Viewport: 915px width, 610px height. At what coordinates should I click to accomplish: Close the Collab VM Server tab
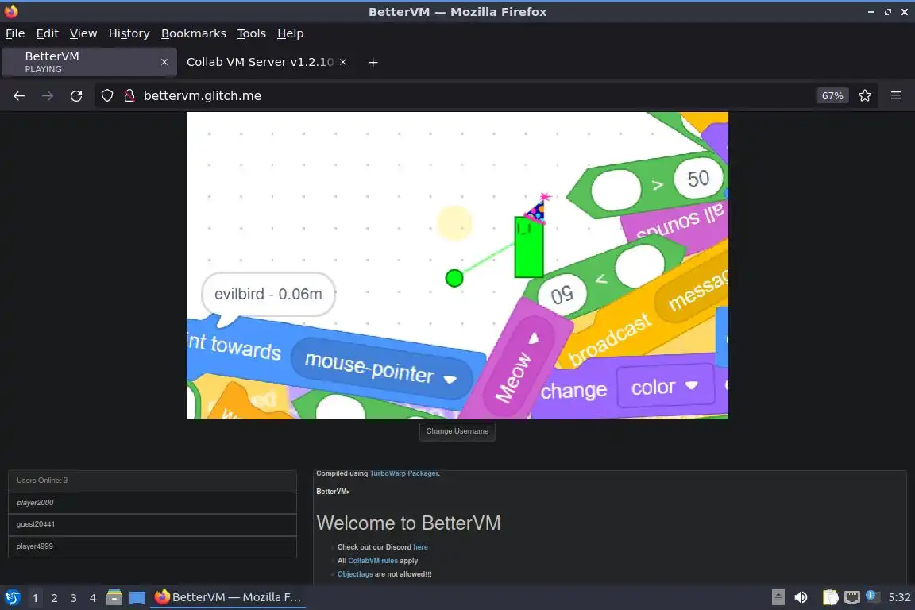pos(343,62)
